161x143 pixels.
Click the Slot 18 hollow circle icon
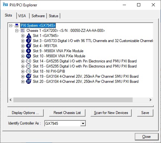[x=28, y=71]
